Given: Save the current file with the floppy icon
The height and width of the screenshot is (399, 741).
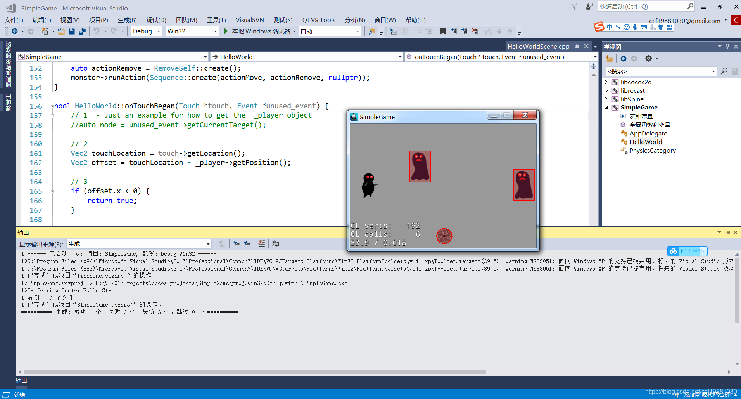Looking at the screenshot, I should (72, 31).
